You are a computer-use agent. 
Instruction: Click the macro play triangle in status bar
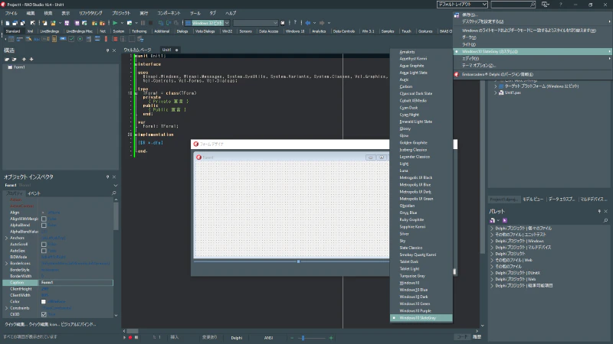pos(124,337)
